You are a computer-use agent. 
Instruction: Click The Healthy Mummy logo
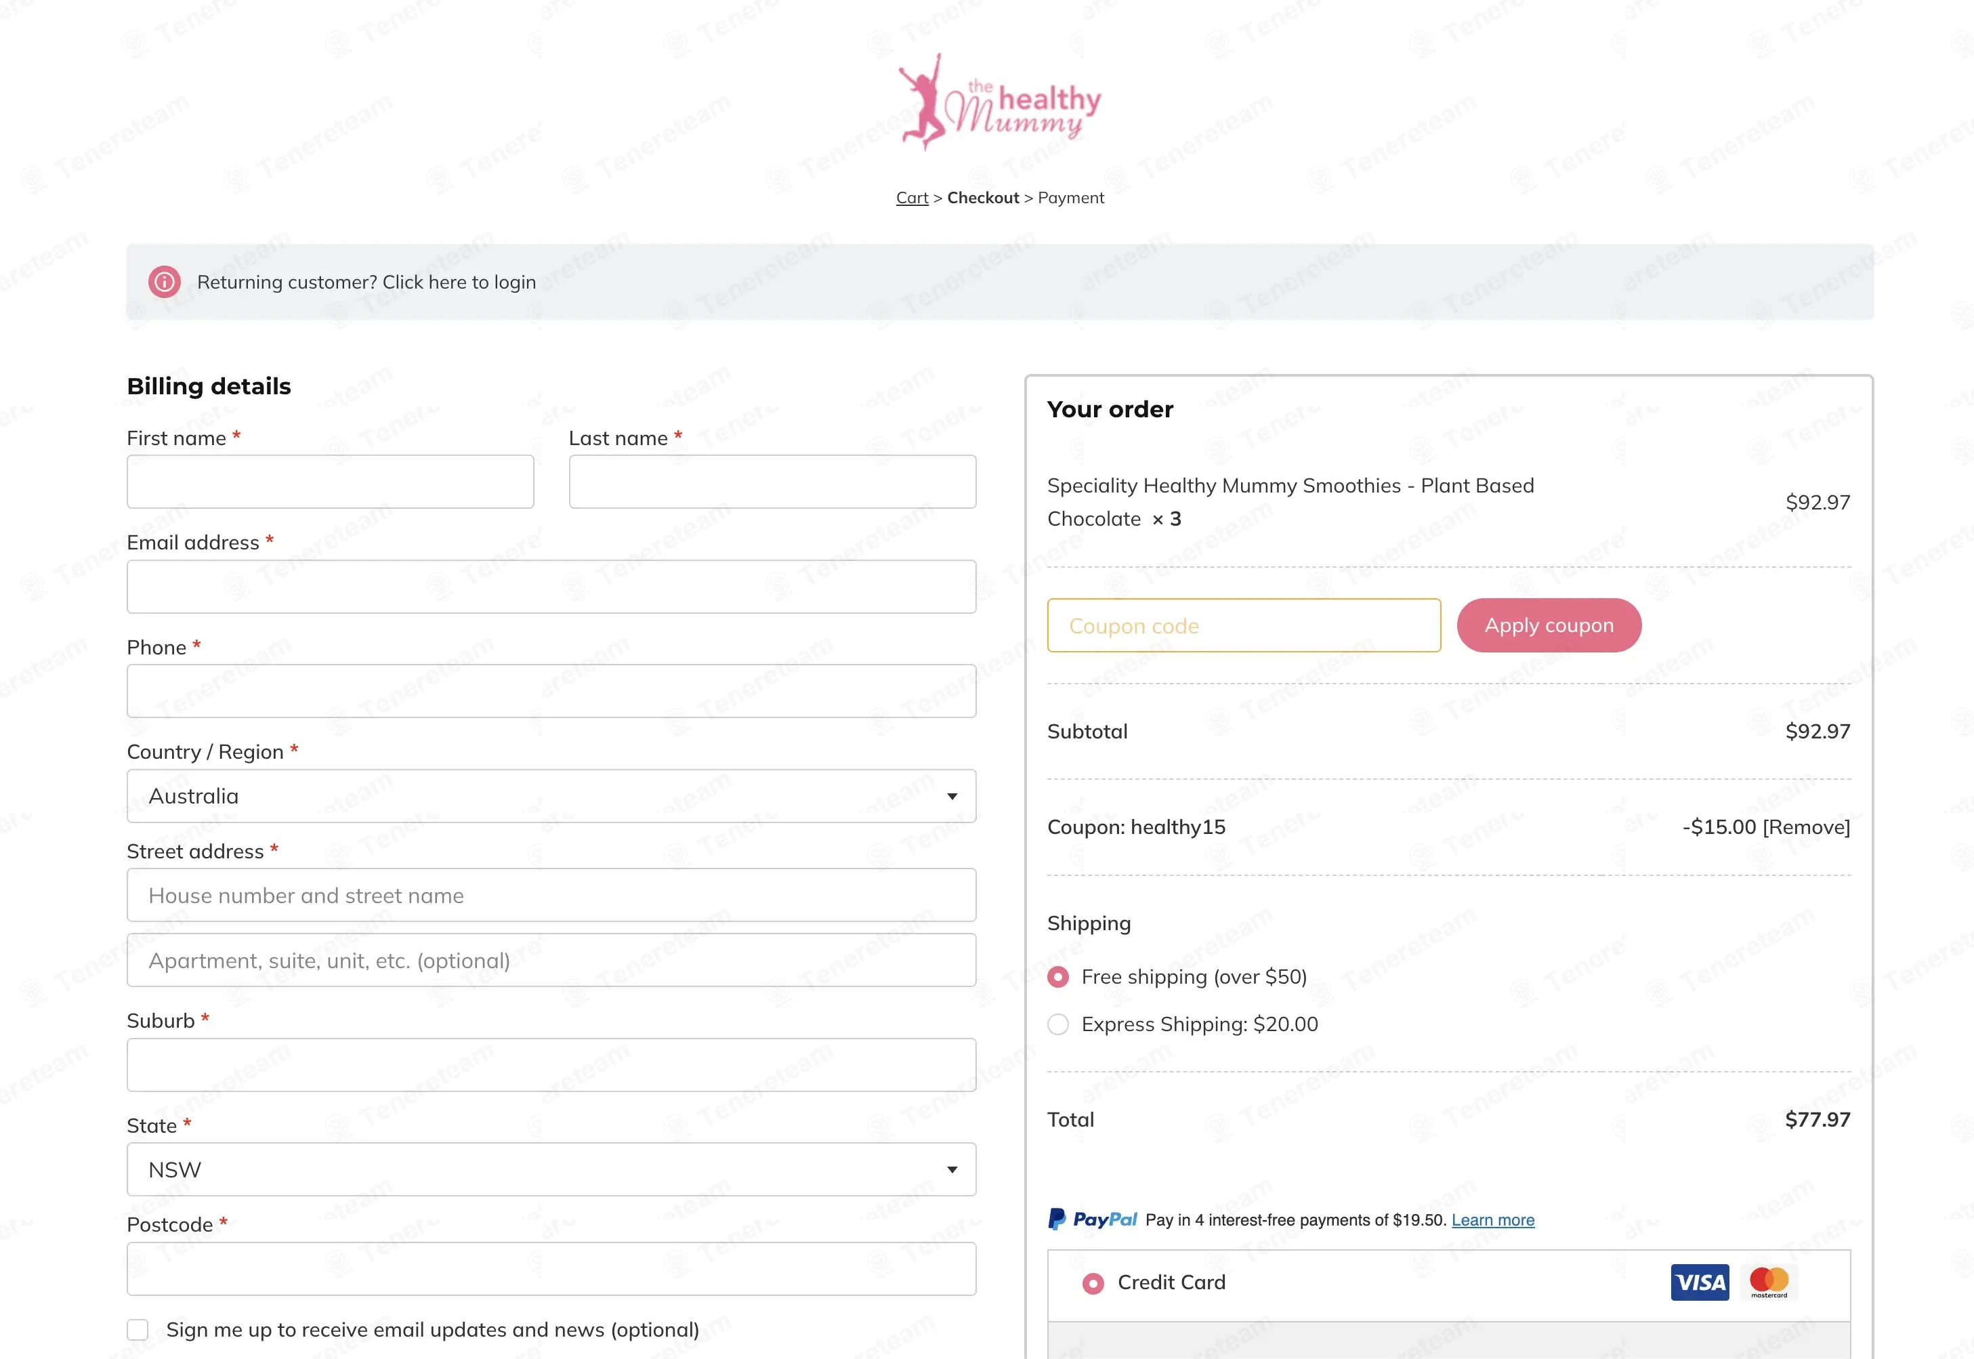pyautogui.click(x=1000, y=103)
